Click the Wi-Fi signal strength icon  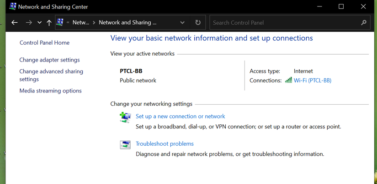point(288,80)
